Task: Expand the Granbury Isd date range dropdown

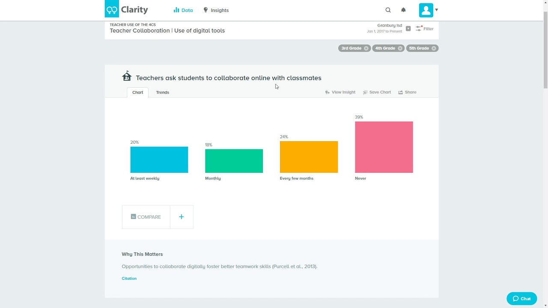Action: pos(408,29)
